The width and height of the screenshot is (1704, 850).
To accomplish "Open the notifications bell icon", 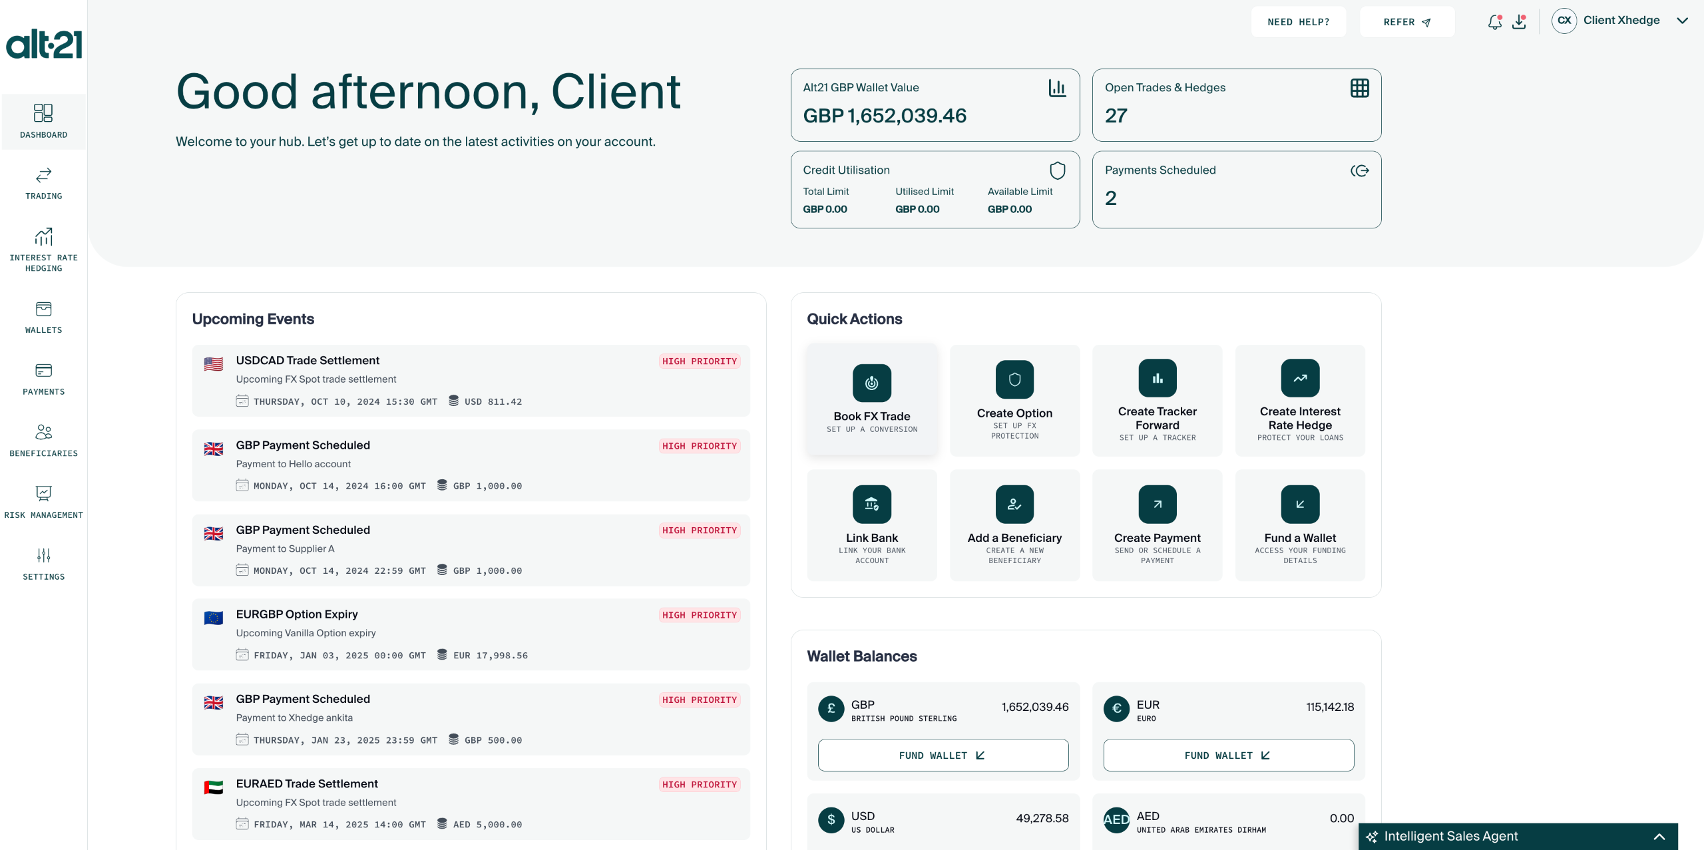I will 1494,22.
